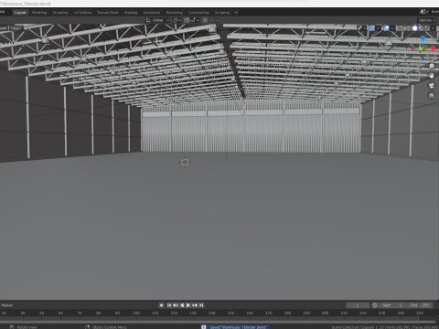Open the Scripting workspace tab
This screenshot has width=439, height=329.
pos(222,13)
